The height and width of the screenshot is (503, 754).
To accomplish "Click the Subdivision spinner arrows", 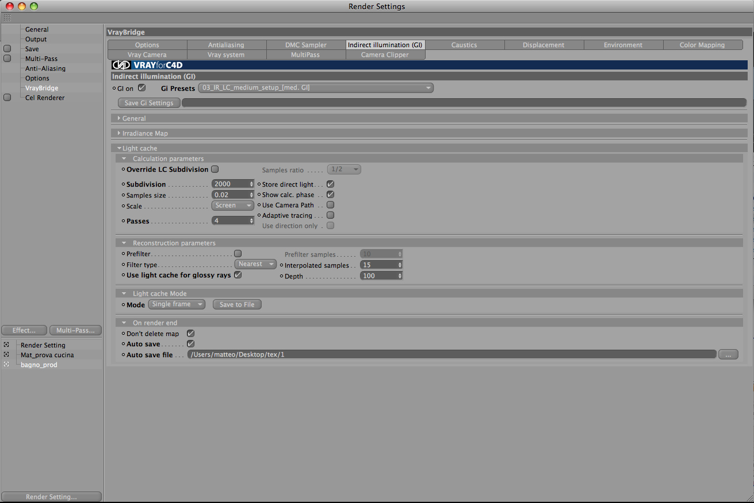I will point(251,184).
